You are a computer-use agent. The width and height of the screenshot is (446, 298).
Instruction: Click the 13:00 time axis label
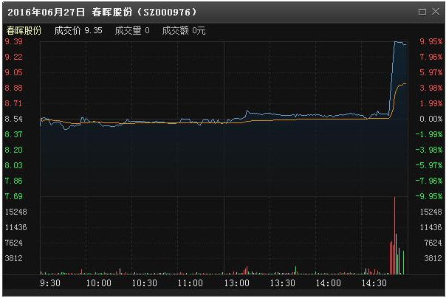coord(236,283)
